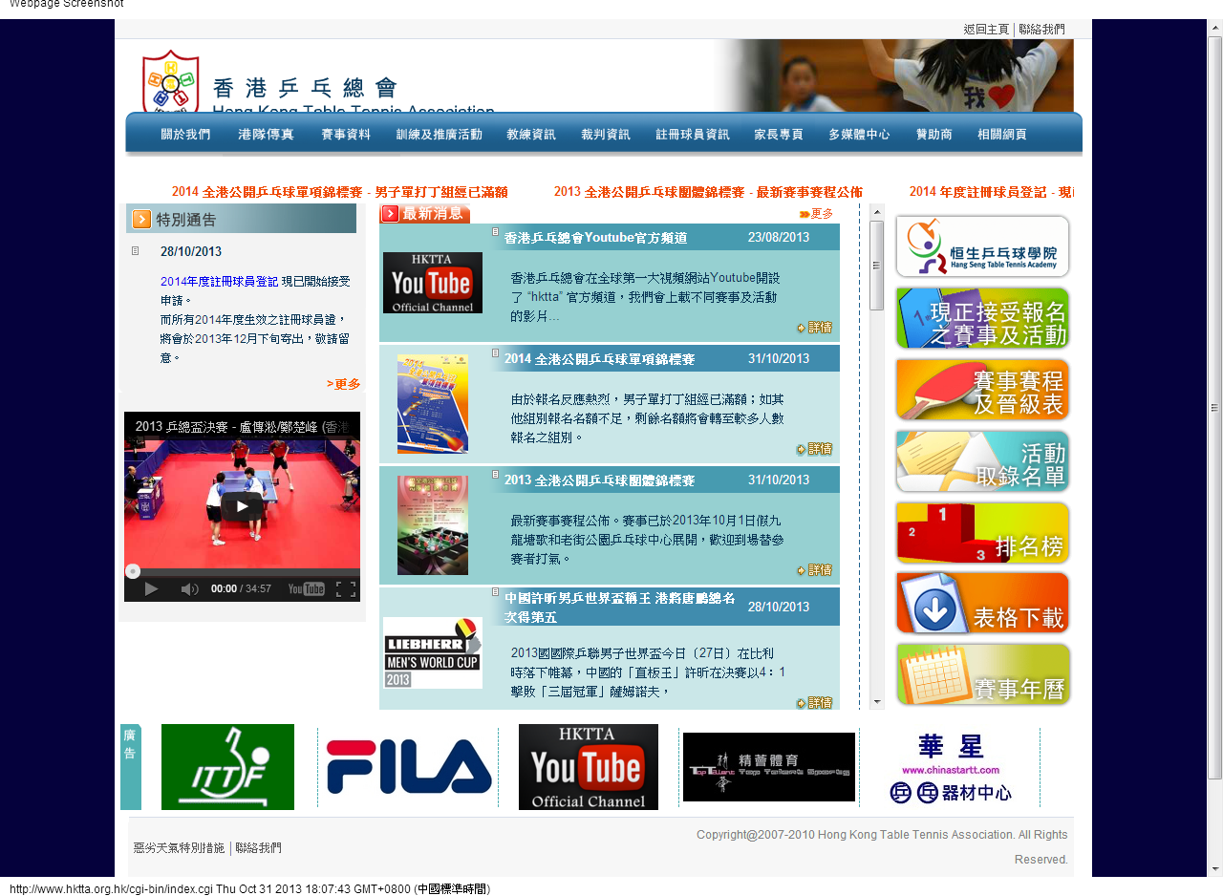Image resolution: width=1223 pixels, height=896 pixels.
Task: Click the ITTF logo advertisement
Action: pyautogui.click(x=227, y=767)
